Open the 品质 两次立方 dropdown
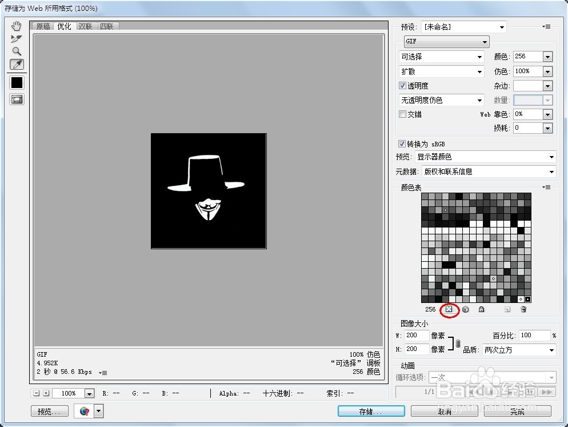 click(519, 350)
